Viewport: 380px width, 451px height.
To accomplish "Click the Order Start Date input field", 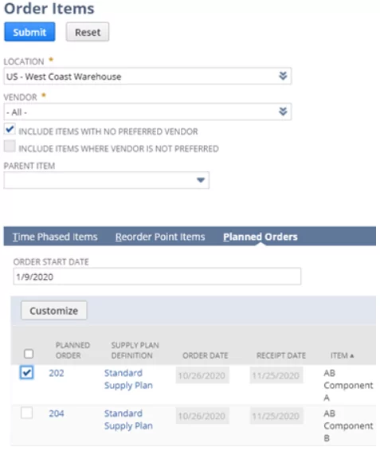I will coord(157,276).
